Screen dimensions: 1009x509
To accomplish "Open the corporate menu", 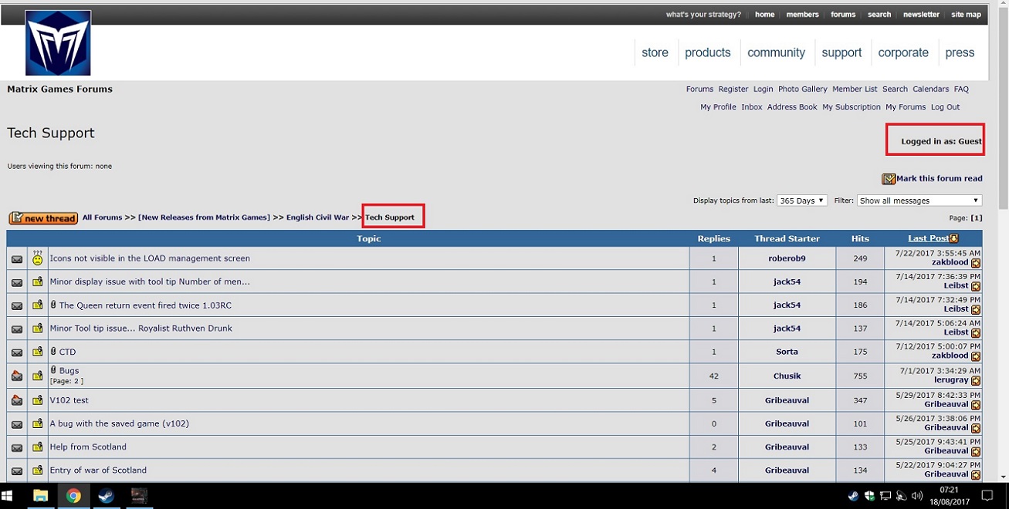I will pyautogui.click(x=903, y=52).
